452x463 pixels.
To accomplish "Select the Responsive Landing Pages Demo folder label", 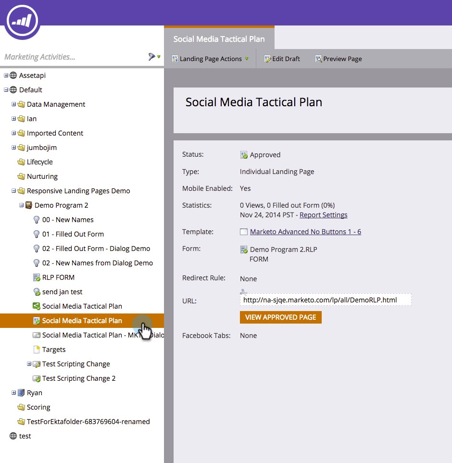I will (x=78, y=191).
